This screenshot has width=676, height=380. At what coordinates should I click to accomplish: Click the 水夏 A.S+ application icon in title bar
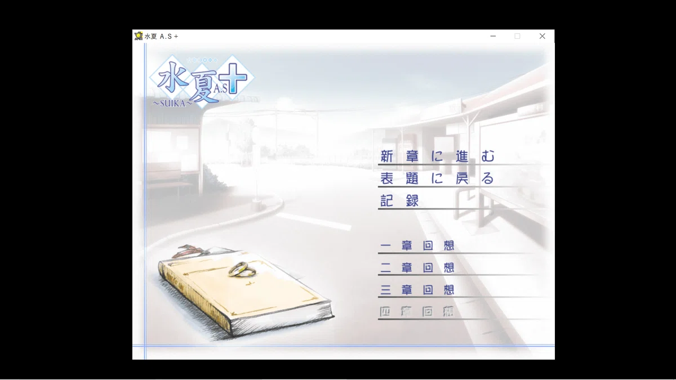[x=139, y=36]
